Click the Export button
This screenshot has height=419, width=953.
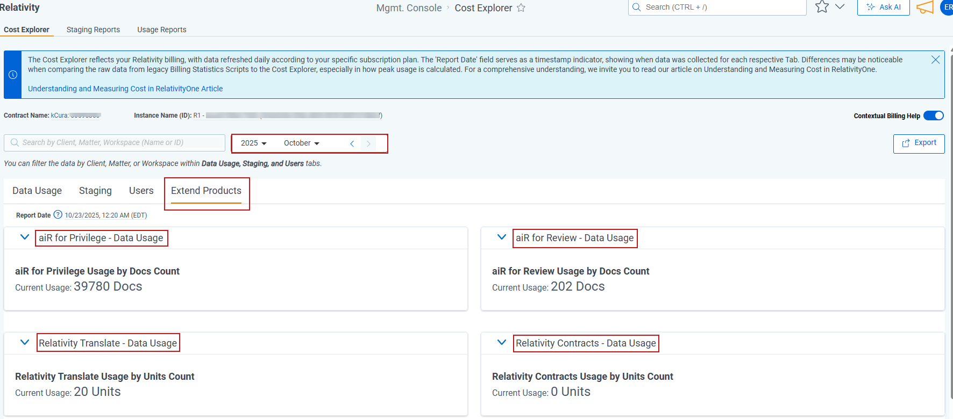coord(919,143)
